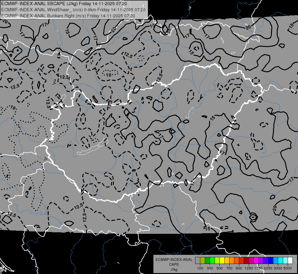The width and height of the screenshot is (298, 274).
Task: Select the WindShear_ 0-6km header line
Action: (x=73, y=10)
